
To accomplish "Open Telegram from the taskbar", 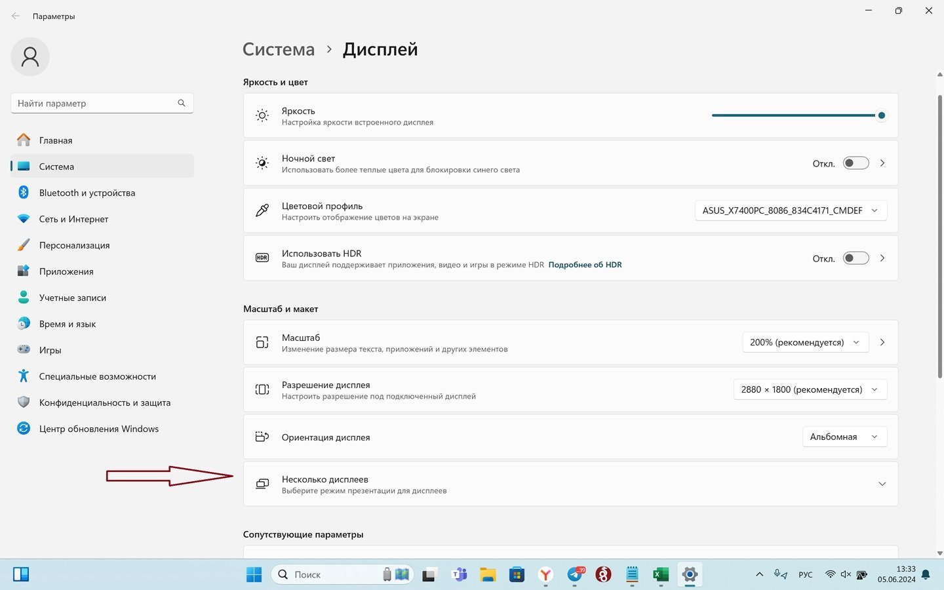I will (x=575, y=575).
